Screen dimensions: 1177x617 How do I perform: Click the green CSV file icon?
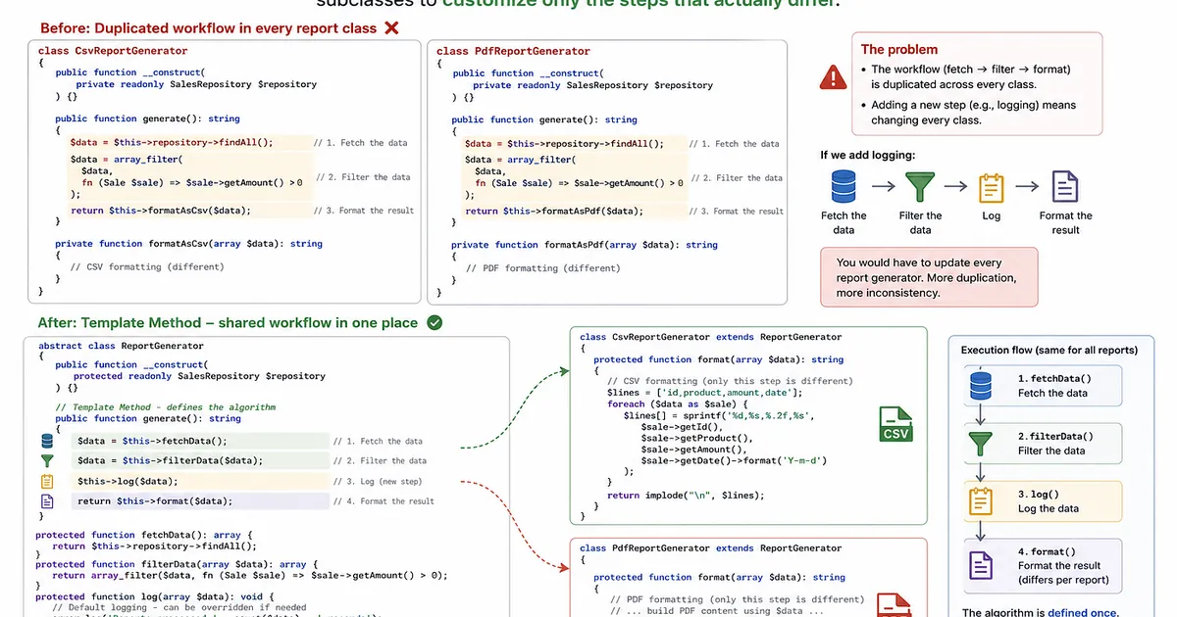click(896, 426)
